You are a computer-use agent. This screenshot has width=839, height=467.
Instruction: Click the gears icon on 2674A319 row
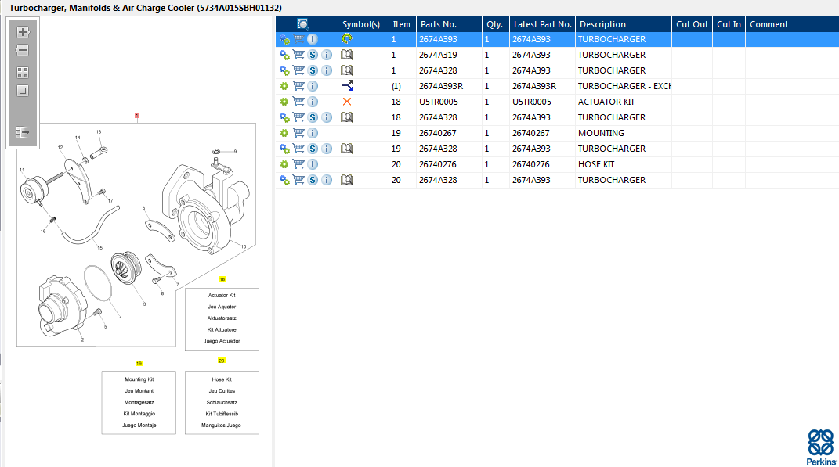tap(284, 55)
